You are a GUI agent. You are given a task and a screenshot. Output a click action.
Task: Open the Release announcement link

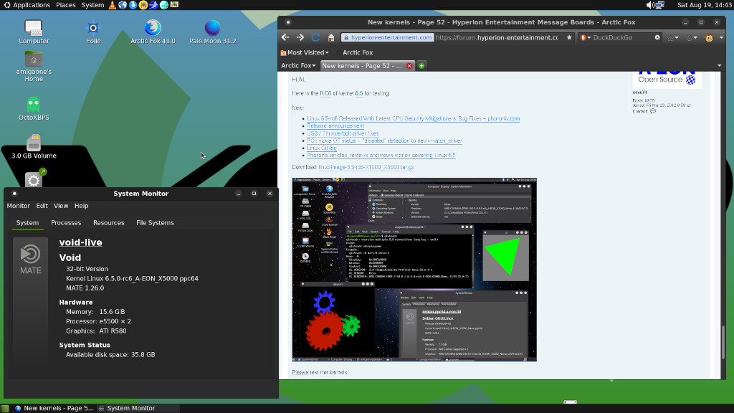(335, 125)
